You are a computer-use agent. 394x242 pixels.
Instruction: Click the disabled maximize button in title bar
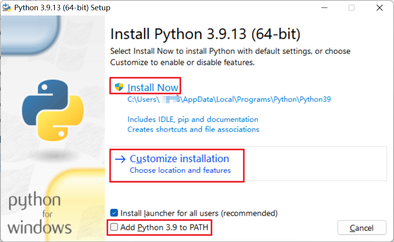click(352, 7)
